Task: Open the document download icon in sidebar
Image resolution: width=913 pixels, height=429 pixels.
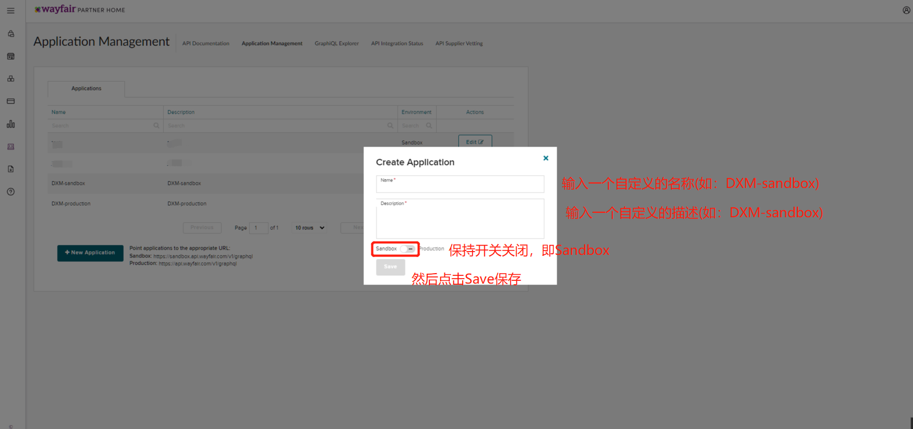Action: [x=11, y=169]
